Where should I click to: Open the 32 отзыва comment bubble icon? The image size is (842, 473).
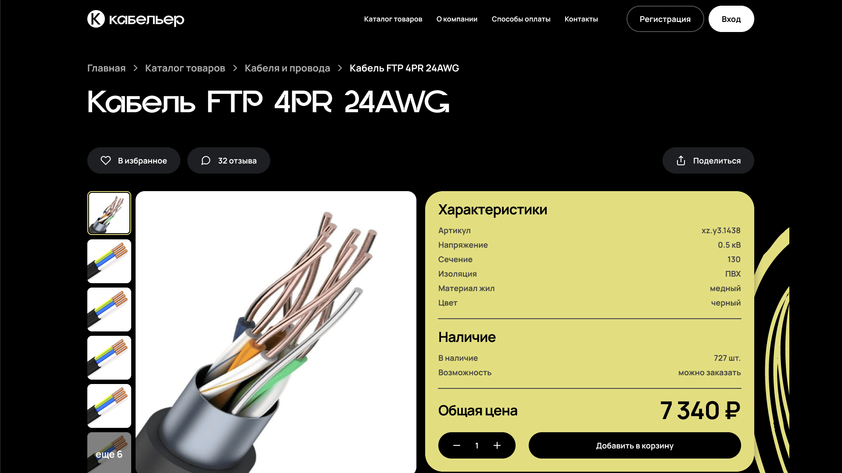click(x=206, y=160)
